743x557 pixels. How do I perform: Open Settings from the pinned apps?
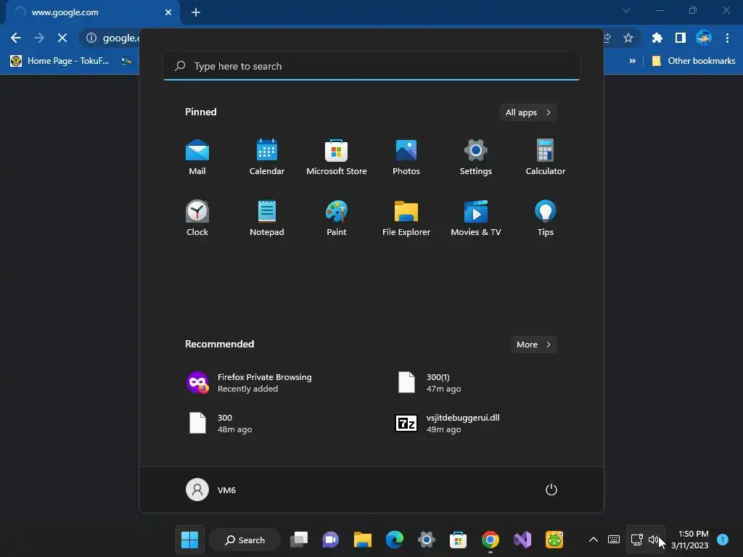point(476,157)
